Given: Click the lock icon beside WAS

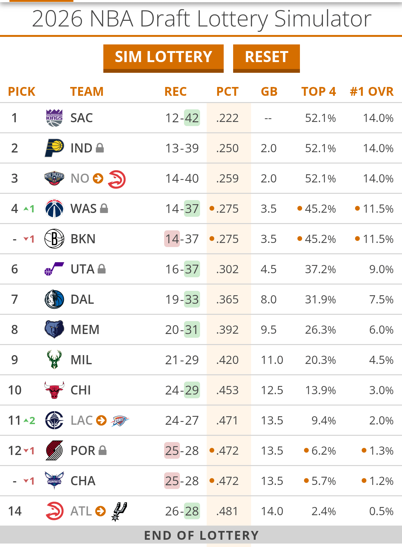Looking at the screenshot, I should tap(104, 208).
